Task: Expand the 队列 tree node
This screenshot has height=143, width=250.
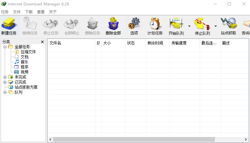Action: click(5, 92)
